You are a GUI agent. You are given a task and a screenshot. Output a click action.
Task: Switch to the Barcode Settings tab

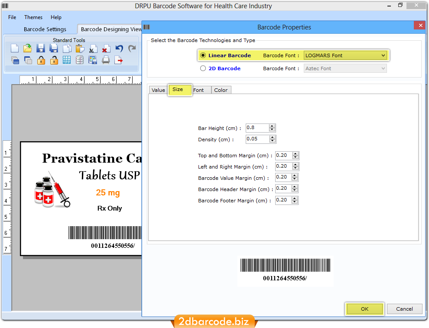tap(45, 29)
